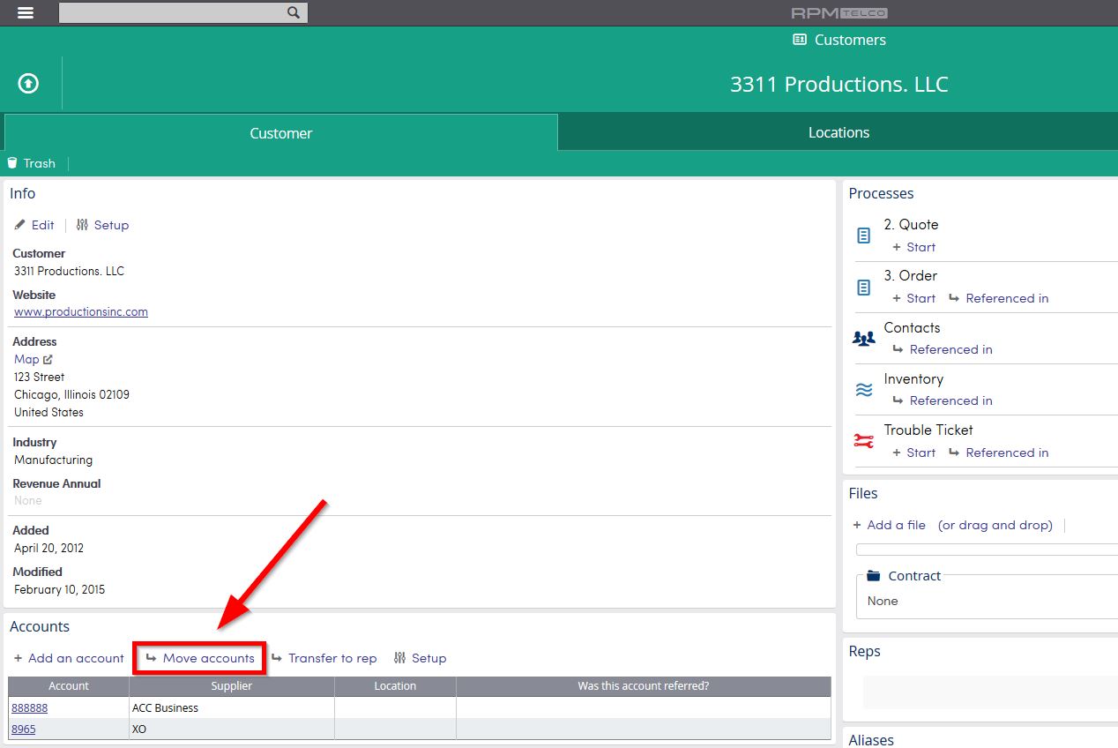The height and width of the screenshot is (748, 1118).
Task: Open account 888888
Action: (x=30, y=707)
